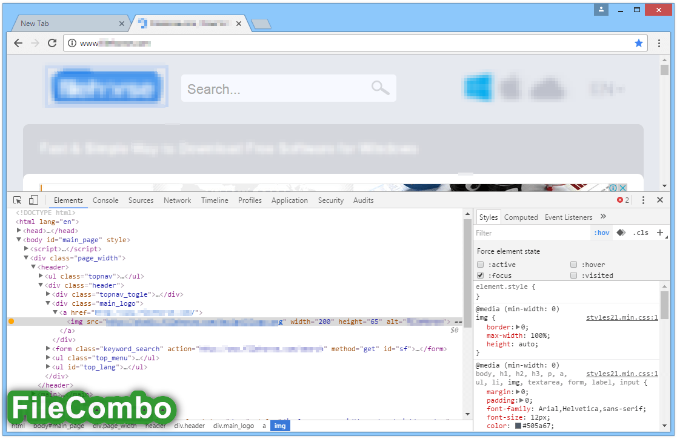The width and height of the screenshot is (677, 439).
Task: Expand the border shorthand triangle
Action: 518,327
